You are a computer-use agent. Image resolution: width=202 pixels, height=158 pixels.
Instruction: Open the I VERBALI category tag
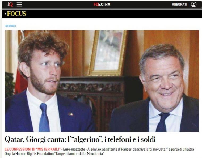tap(10, 26)
